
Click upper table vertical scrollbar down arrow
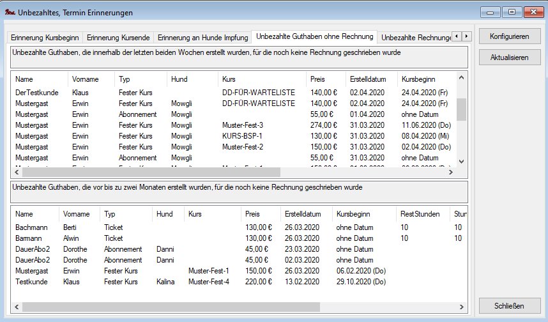(461, 162)
